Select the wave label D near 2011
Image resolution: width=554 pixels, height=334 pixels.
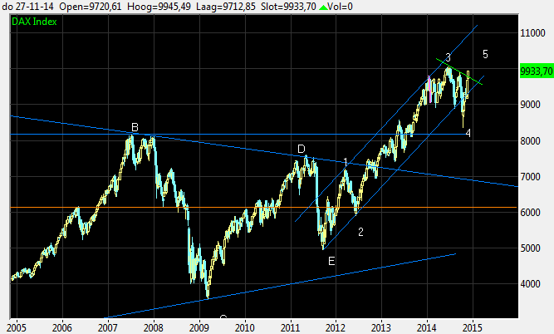click(302, 149)
